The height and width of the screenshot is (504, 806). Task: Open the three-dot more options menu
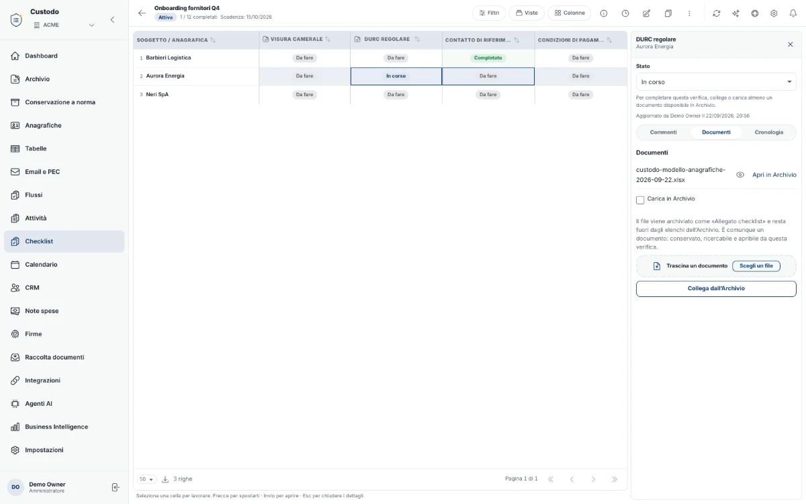coord(689,13)
